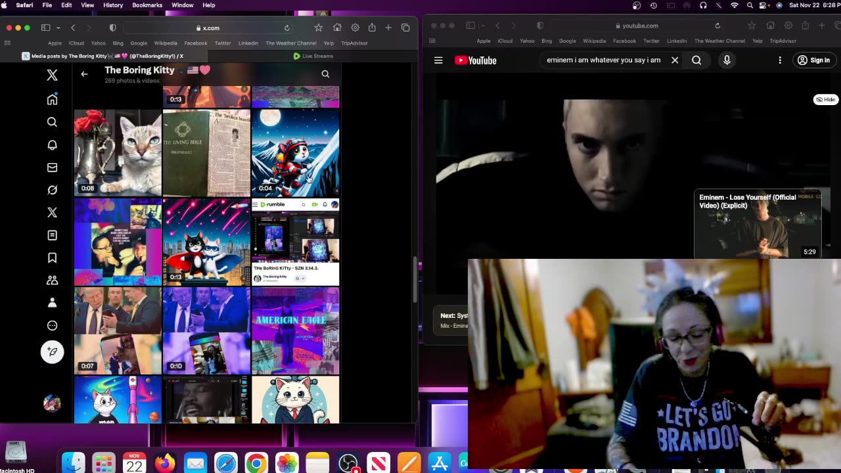Open Spotlight search in the menu bar

pyautogui.click(x=750, y=5)
